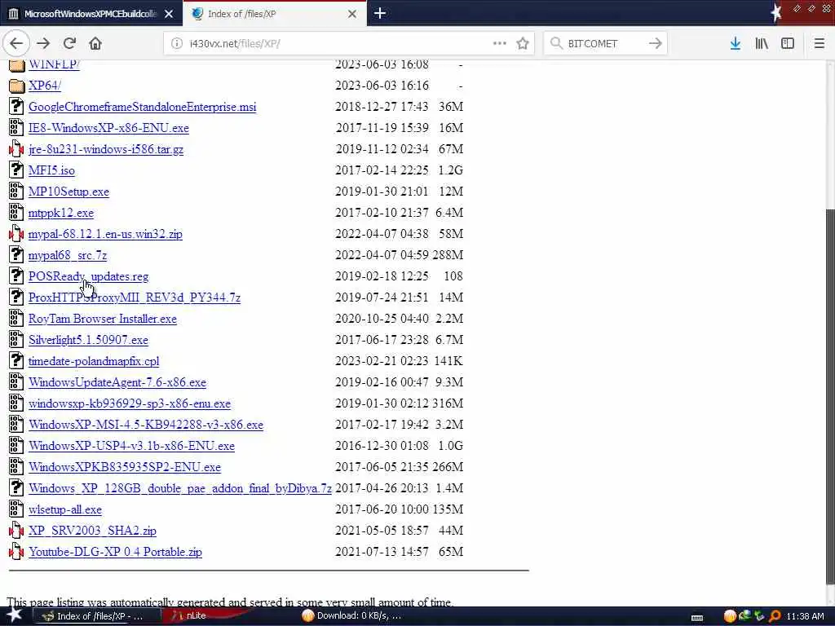The image size is (835, 626).
Task: Open the Home page button
Action: pos(95,43)
